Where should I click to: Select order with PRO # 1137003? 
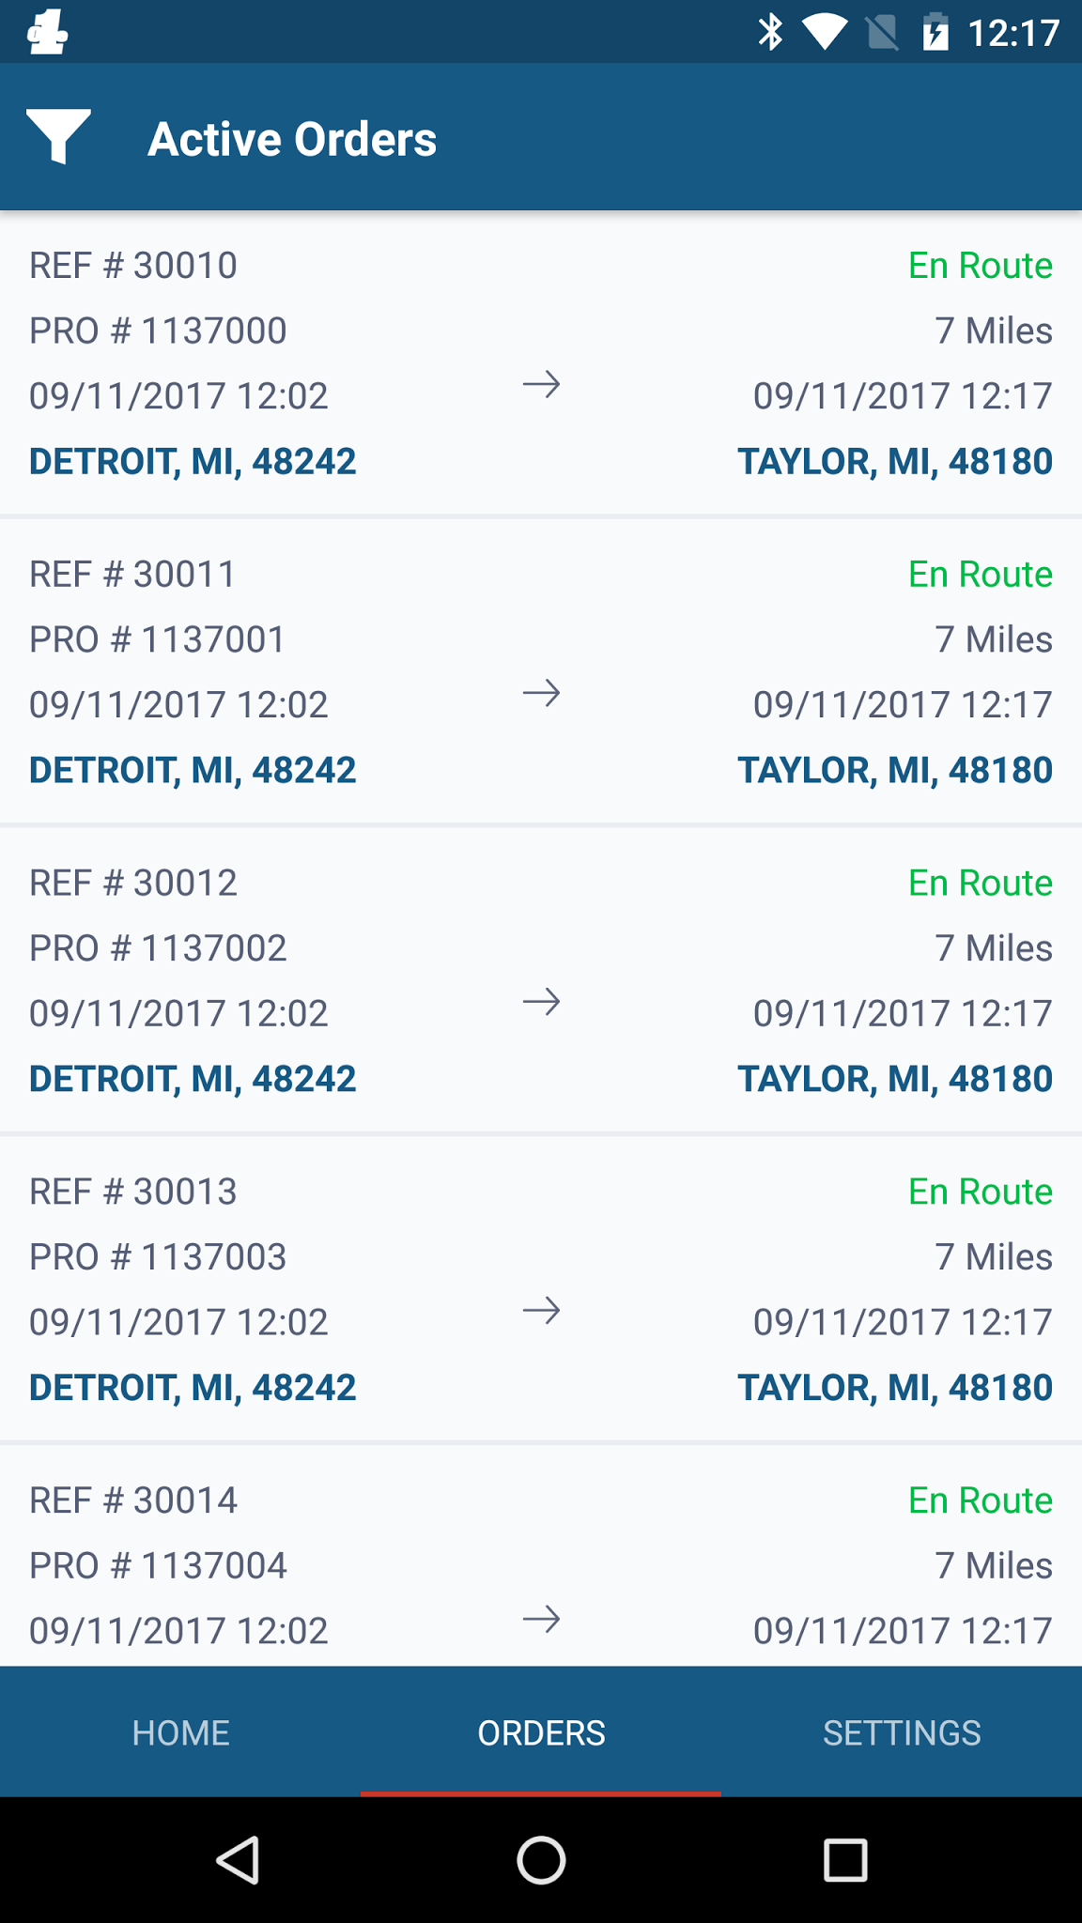158,1257
